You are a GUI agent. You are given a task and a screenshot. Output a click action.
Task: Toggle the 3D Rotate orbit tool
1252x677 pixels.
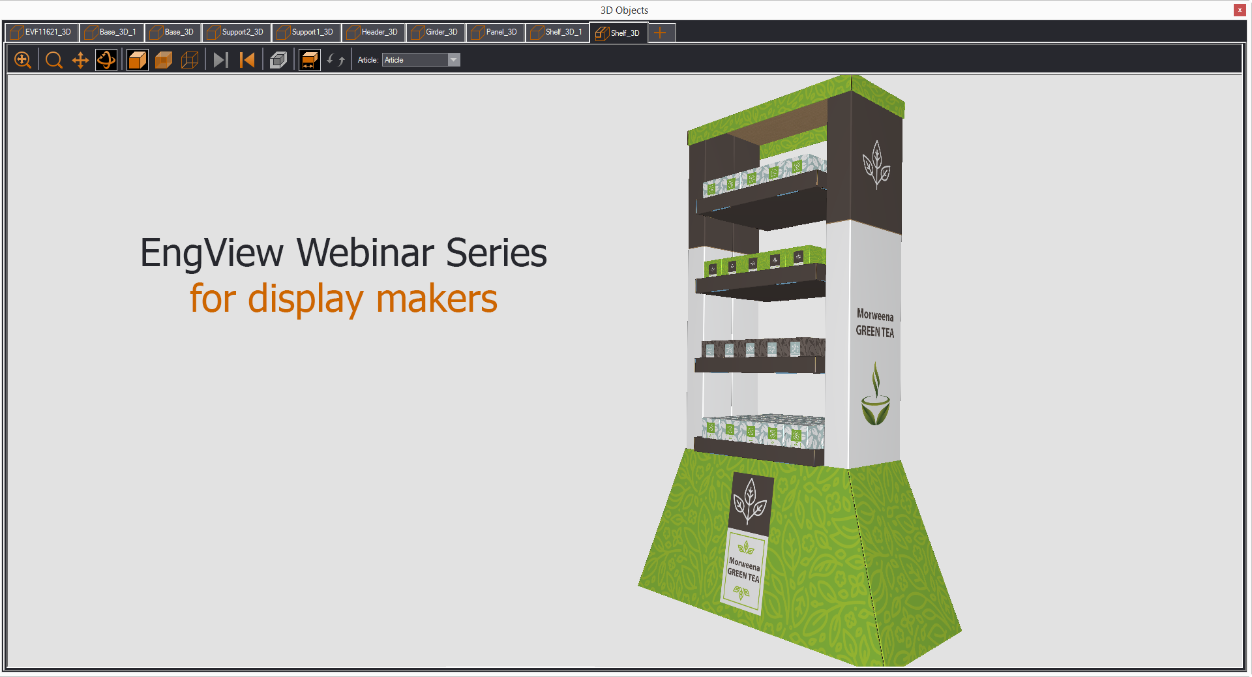point(106,60)
